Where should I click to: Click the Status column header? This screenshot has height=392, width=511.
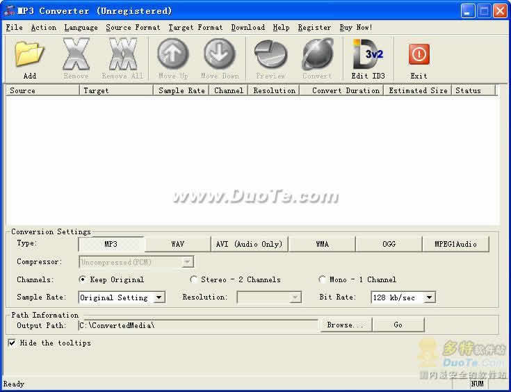pos(473,90)
